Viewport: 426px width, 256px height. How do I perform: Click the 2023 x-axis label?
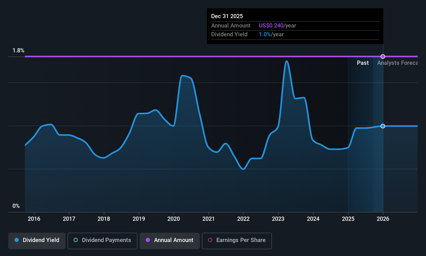278,219
